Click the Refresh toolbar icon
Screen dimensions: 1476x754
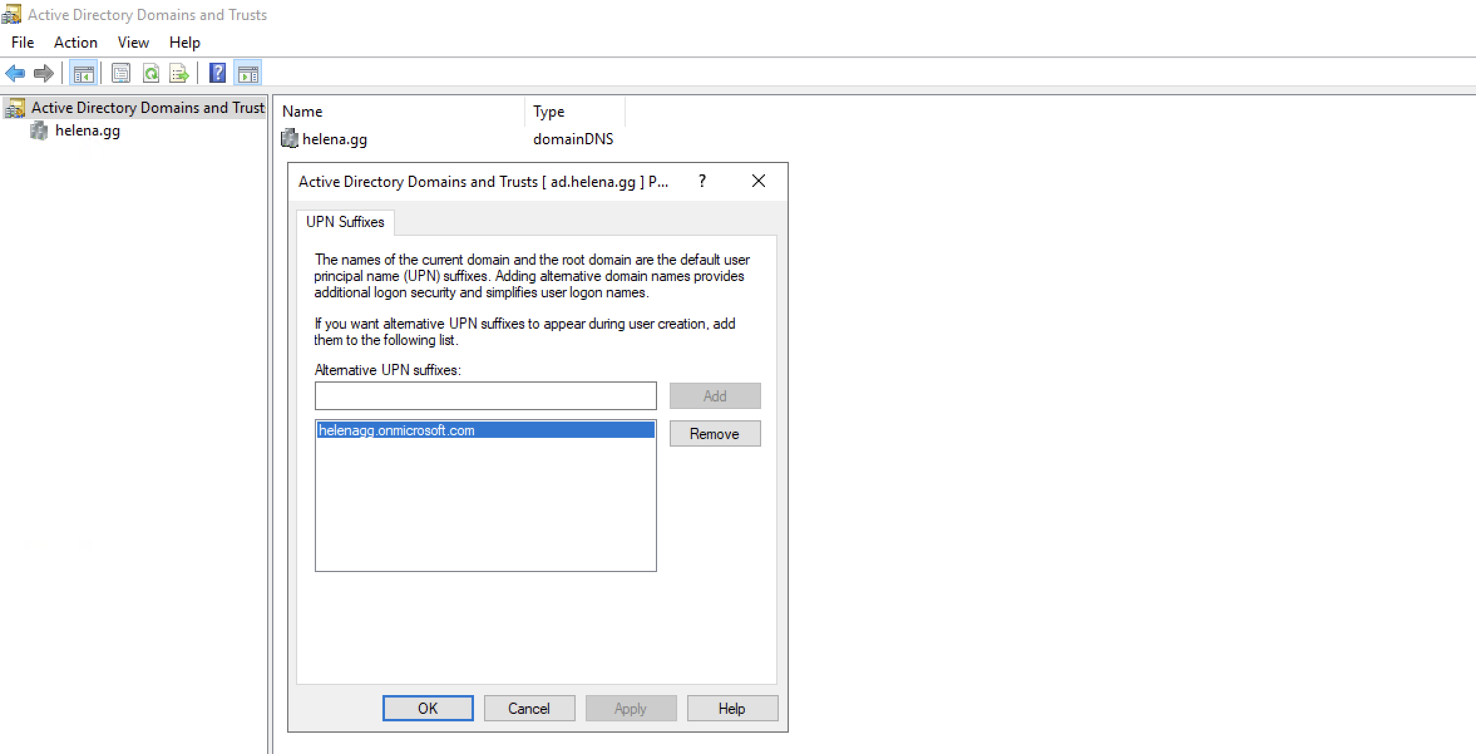pyautogui.click(x=150, y=73)
